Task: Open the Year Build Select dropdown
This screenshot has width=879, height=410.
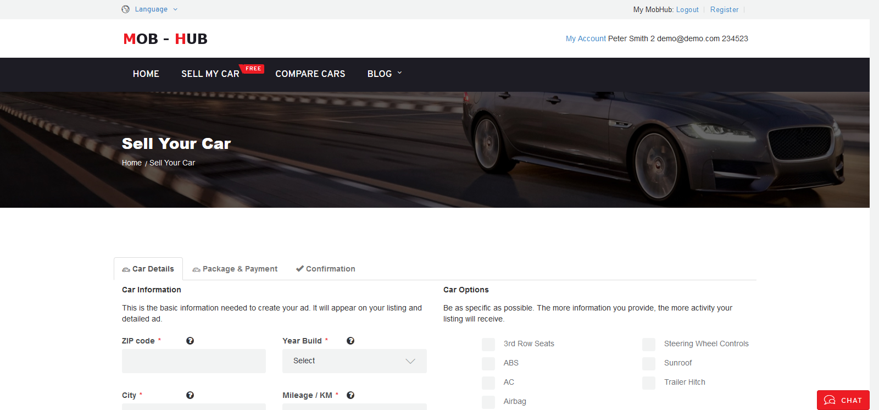Action: [x=354, y=361]
